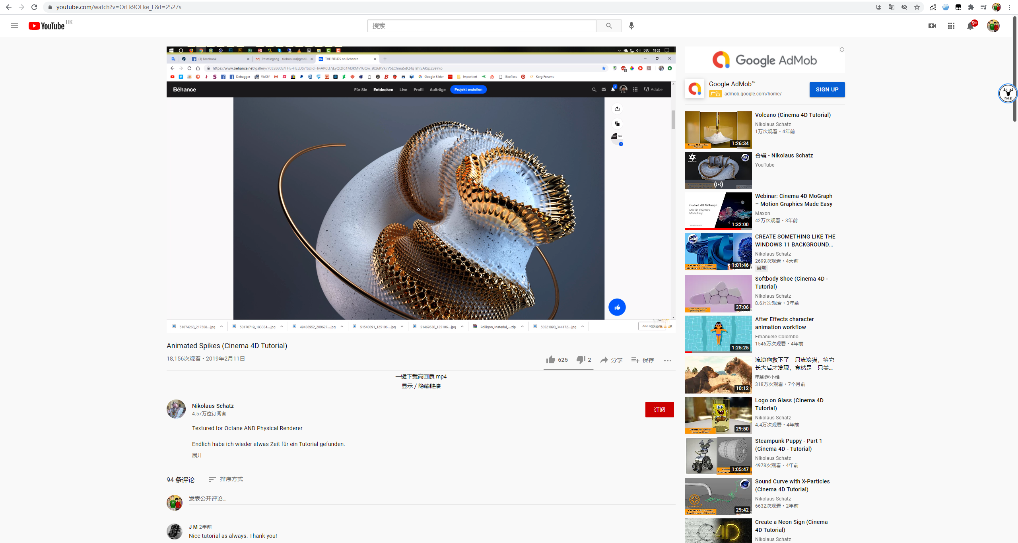1018x543 pixels.
Task: Open the notifications bell
Action: point(970,26)
